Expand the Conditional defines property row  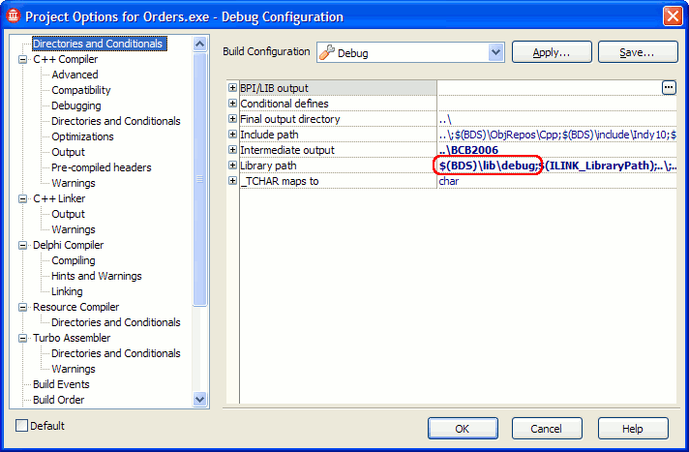[232, 104]
